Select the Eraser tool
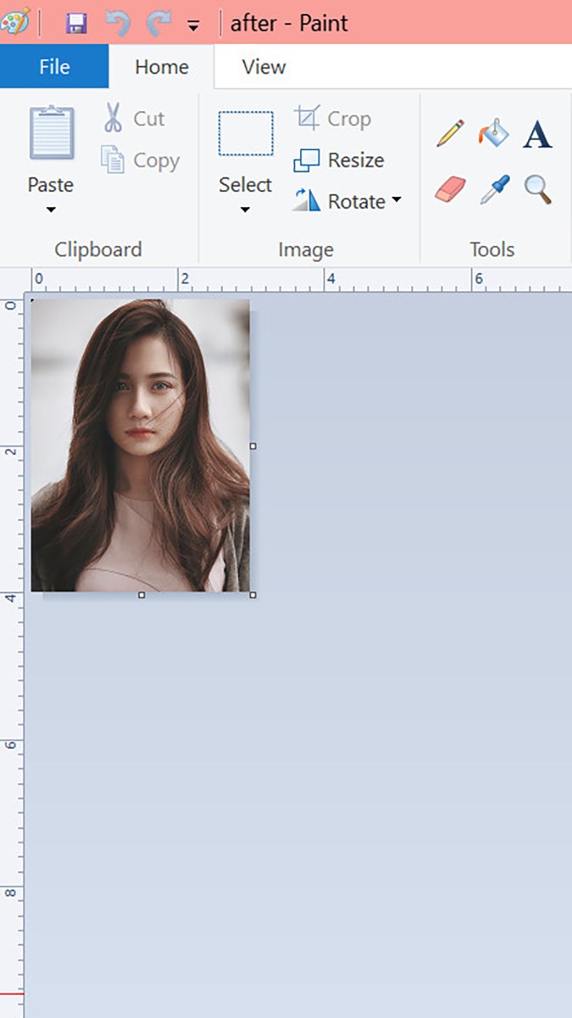Viewport: 572px width, 1018px height. (x=450, y=188)
